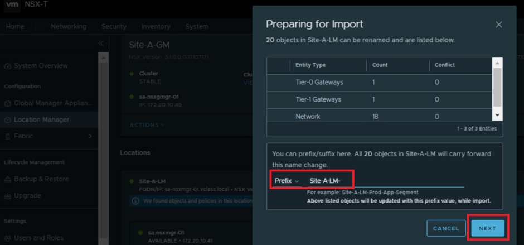Expand the Fabric menu chevron
The height and width of the screenshot is (245, 524).
(90, 136)
